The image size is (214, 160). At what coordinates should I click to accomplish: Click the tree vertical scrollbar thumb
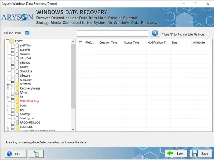(x=73, y=76)
